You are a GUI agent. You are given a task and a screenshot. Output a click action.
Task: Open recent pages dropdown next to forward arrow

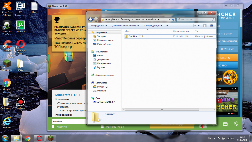[x=100, y=19]
